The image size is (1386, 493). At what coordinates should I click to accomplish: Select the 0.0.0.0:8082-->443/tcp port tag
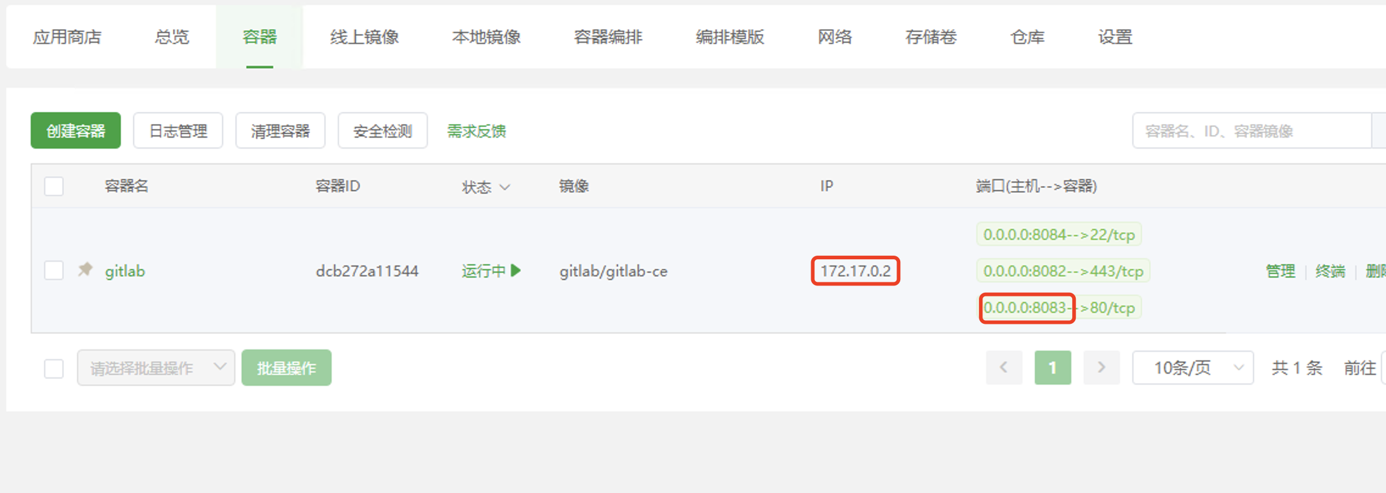tap(1063, 271)
